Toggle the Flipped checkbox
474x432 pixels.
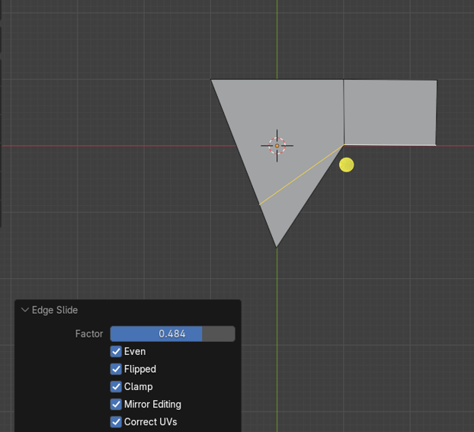point(116,369)
